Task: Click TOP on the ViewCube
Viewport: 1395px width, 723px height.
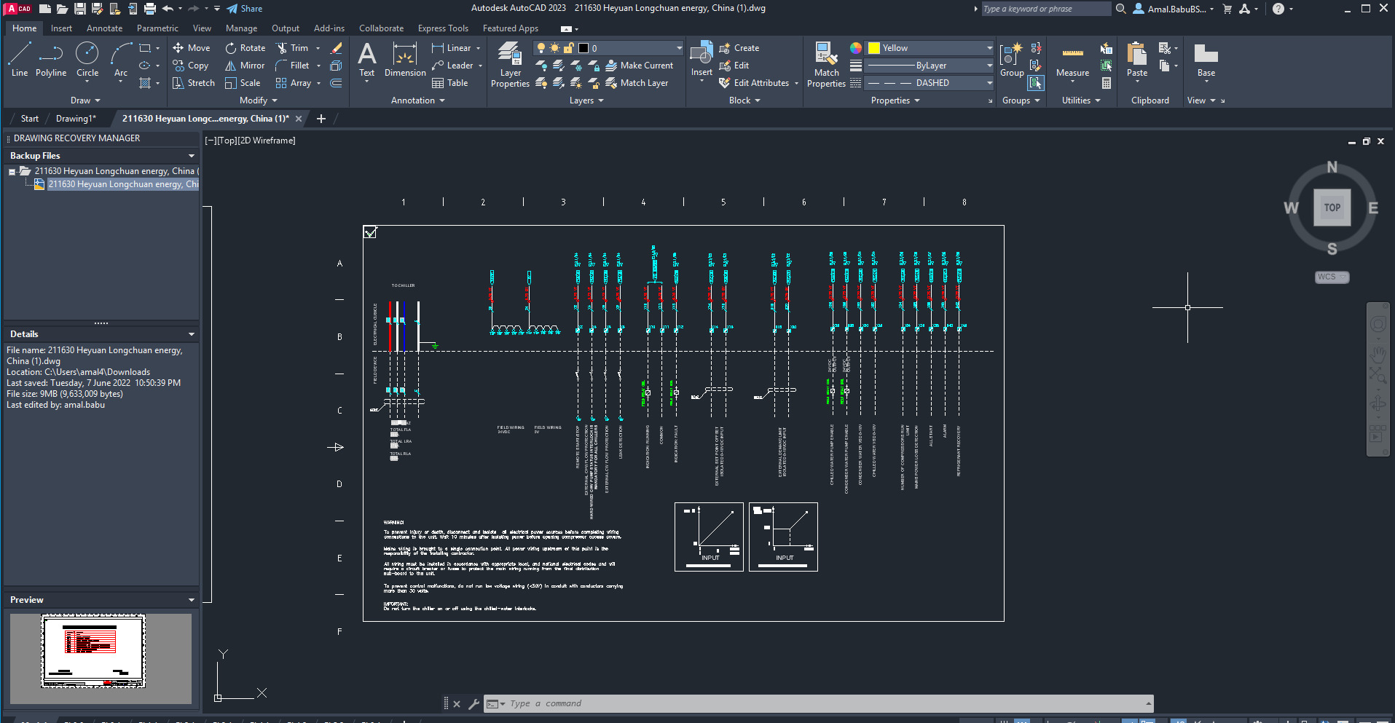Action: pos(1332,208)
